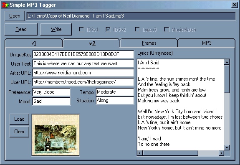240x165 pixels.
Task: Click the lyrics scroll up arrow
Action: click(227, 62)
